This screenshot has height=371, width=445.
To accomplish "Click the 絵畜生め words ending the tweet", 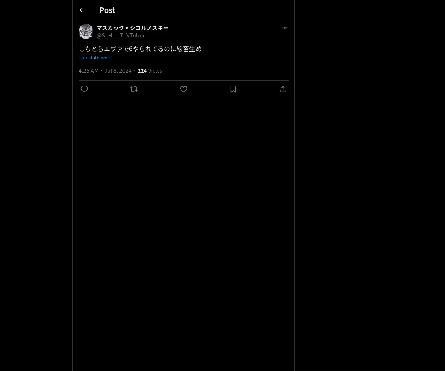I will click(x=189, y=49).
